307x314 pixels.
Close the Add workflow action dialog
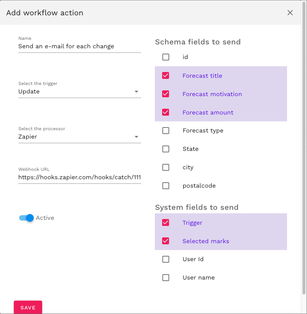click(x=290, y=13)
